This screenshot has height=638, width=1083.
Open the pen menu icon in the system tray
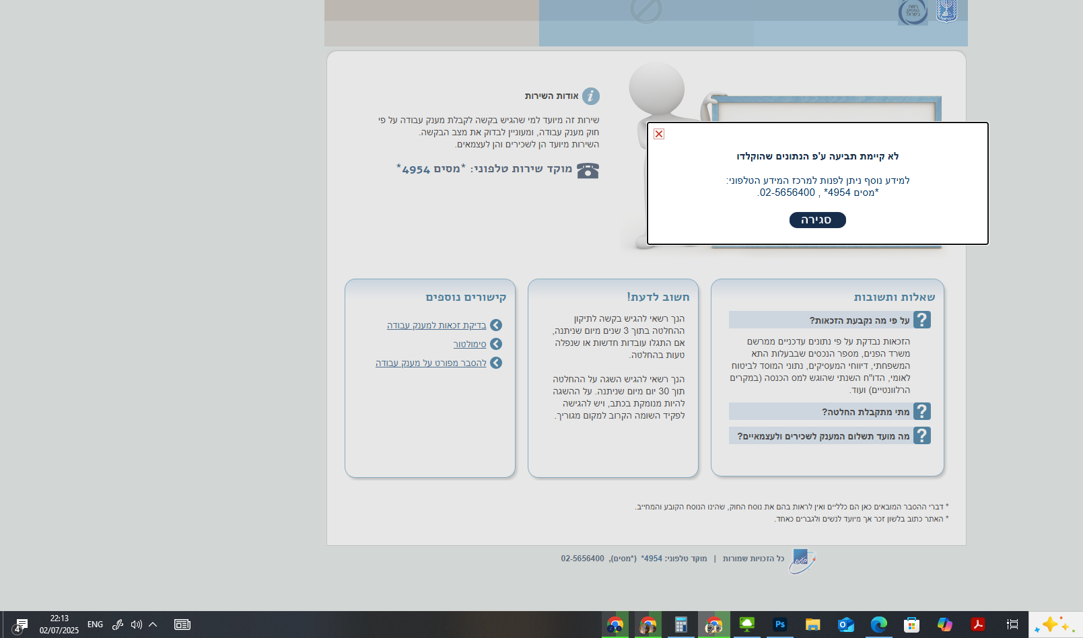click(x=118, y=625)
